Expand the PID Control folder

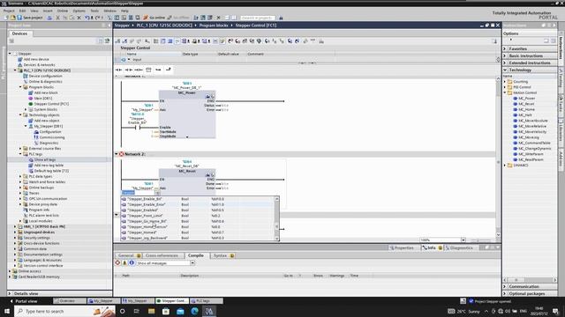coord(505,87)
